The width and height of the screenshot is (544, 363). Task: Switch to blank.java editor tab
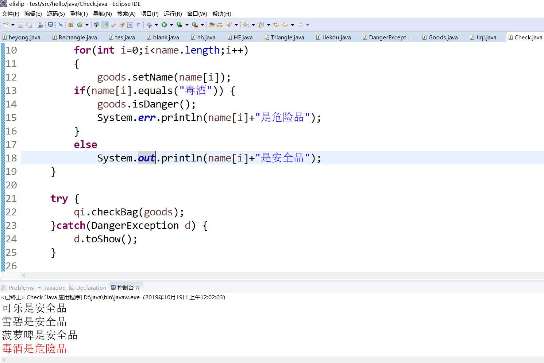click(163, 37)
